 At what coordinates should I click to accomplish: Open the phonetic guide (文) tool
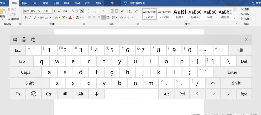(x=77, y=11)
